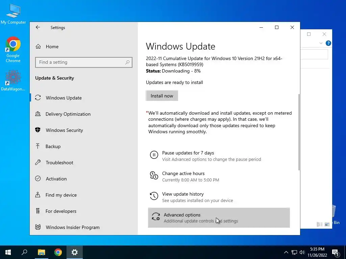Click the Activation checkmark icon
The width and height of the screenshot is (346, 259).
(x=38, y=178)
